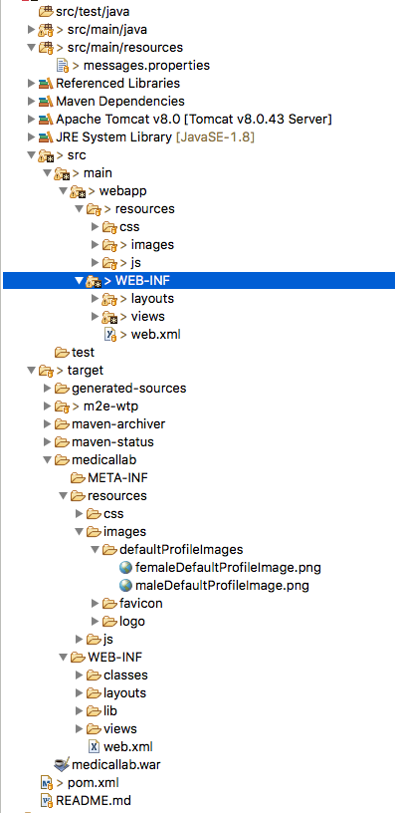The image size is (395, 813).
Task: Collapse the selected WEB-INF folder
Action: [x=79, y=281]
